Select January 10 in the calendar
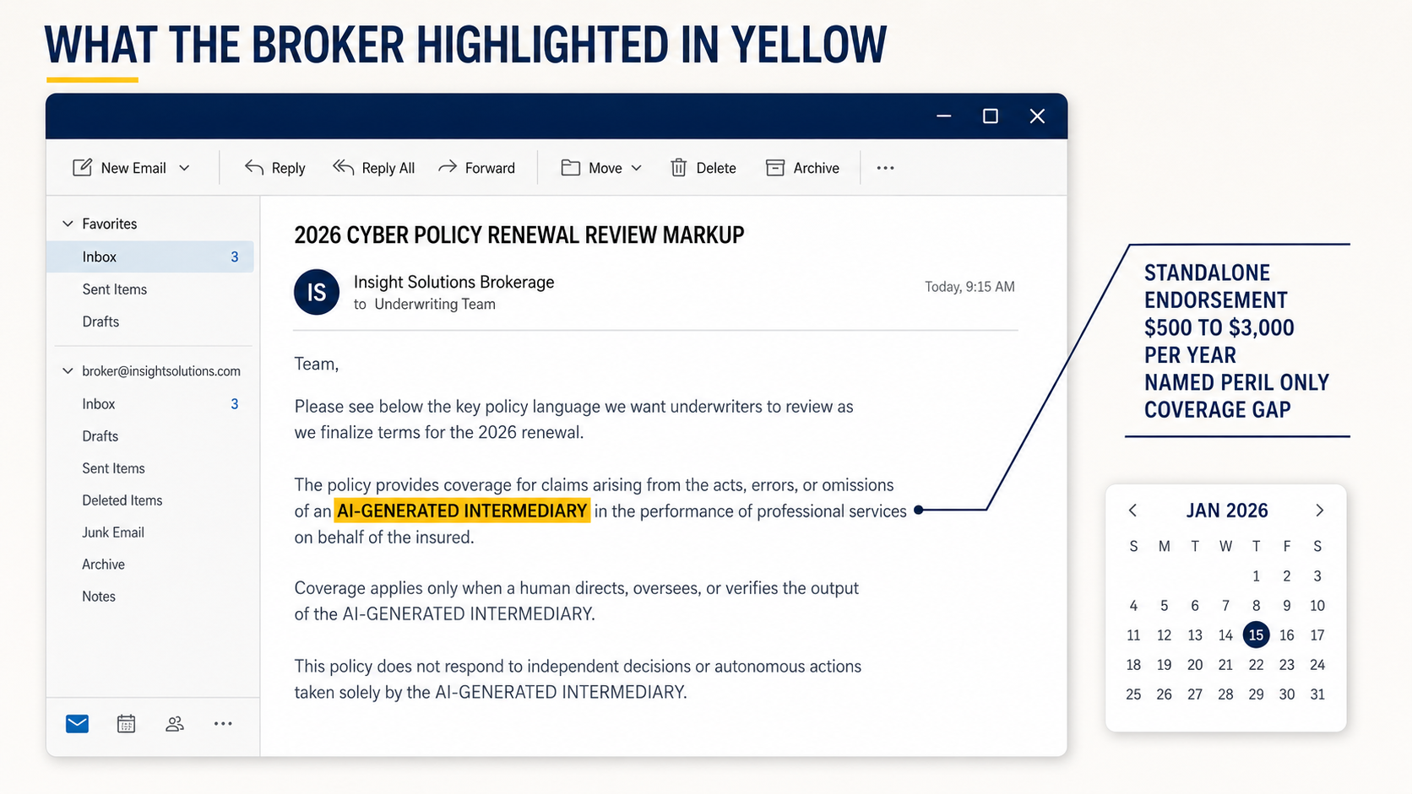The width and height of the screenshot is (1412, 794). [x=1317, y=606]
